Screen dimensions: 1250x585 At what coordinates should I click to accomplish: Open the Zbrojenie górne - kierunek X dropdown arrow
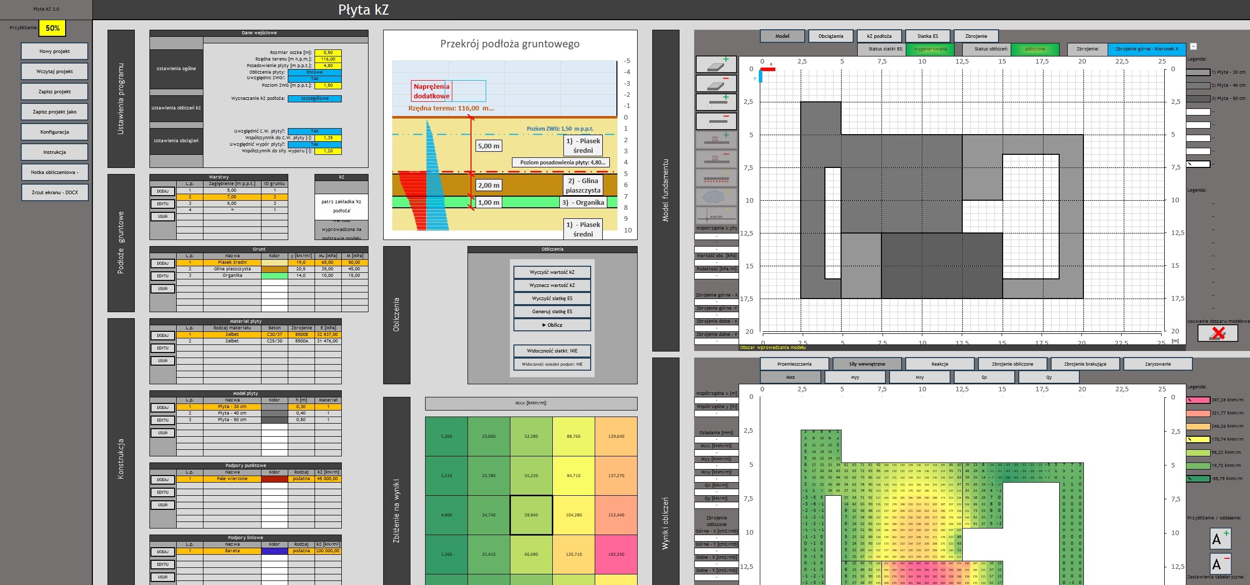[1193, 46]
